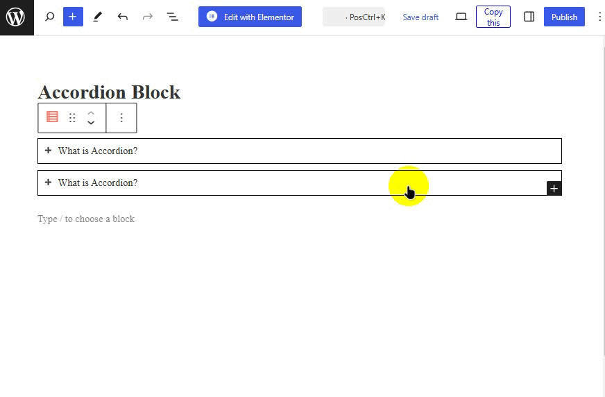Viewport: 605px width, 397px height.
Task: Click Edit with Elementor button
Action: [250, 17]
